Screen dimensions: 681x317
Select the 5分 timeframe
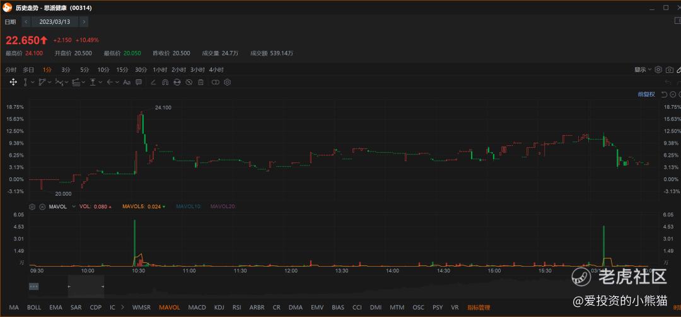84,70
